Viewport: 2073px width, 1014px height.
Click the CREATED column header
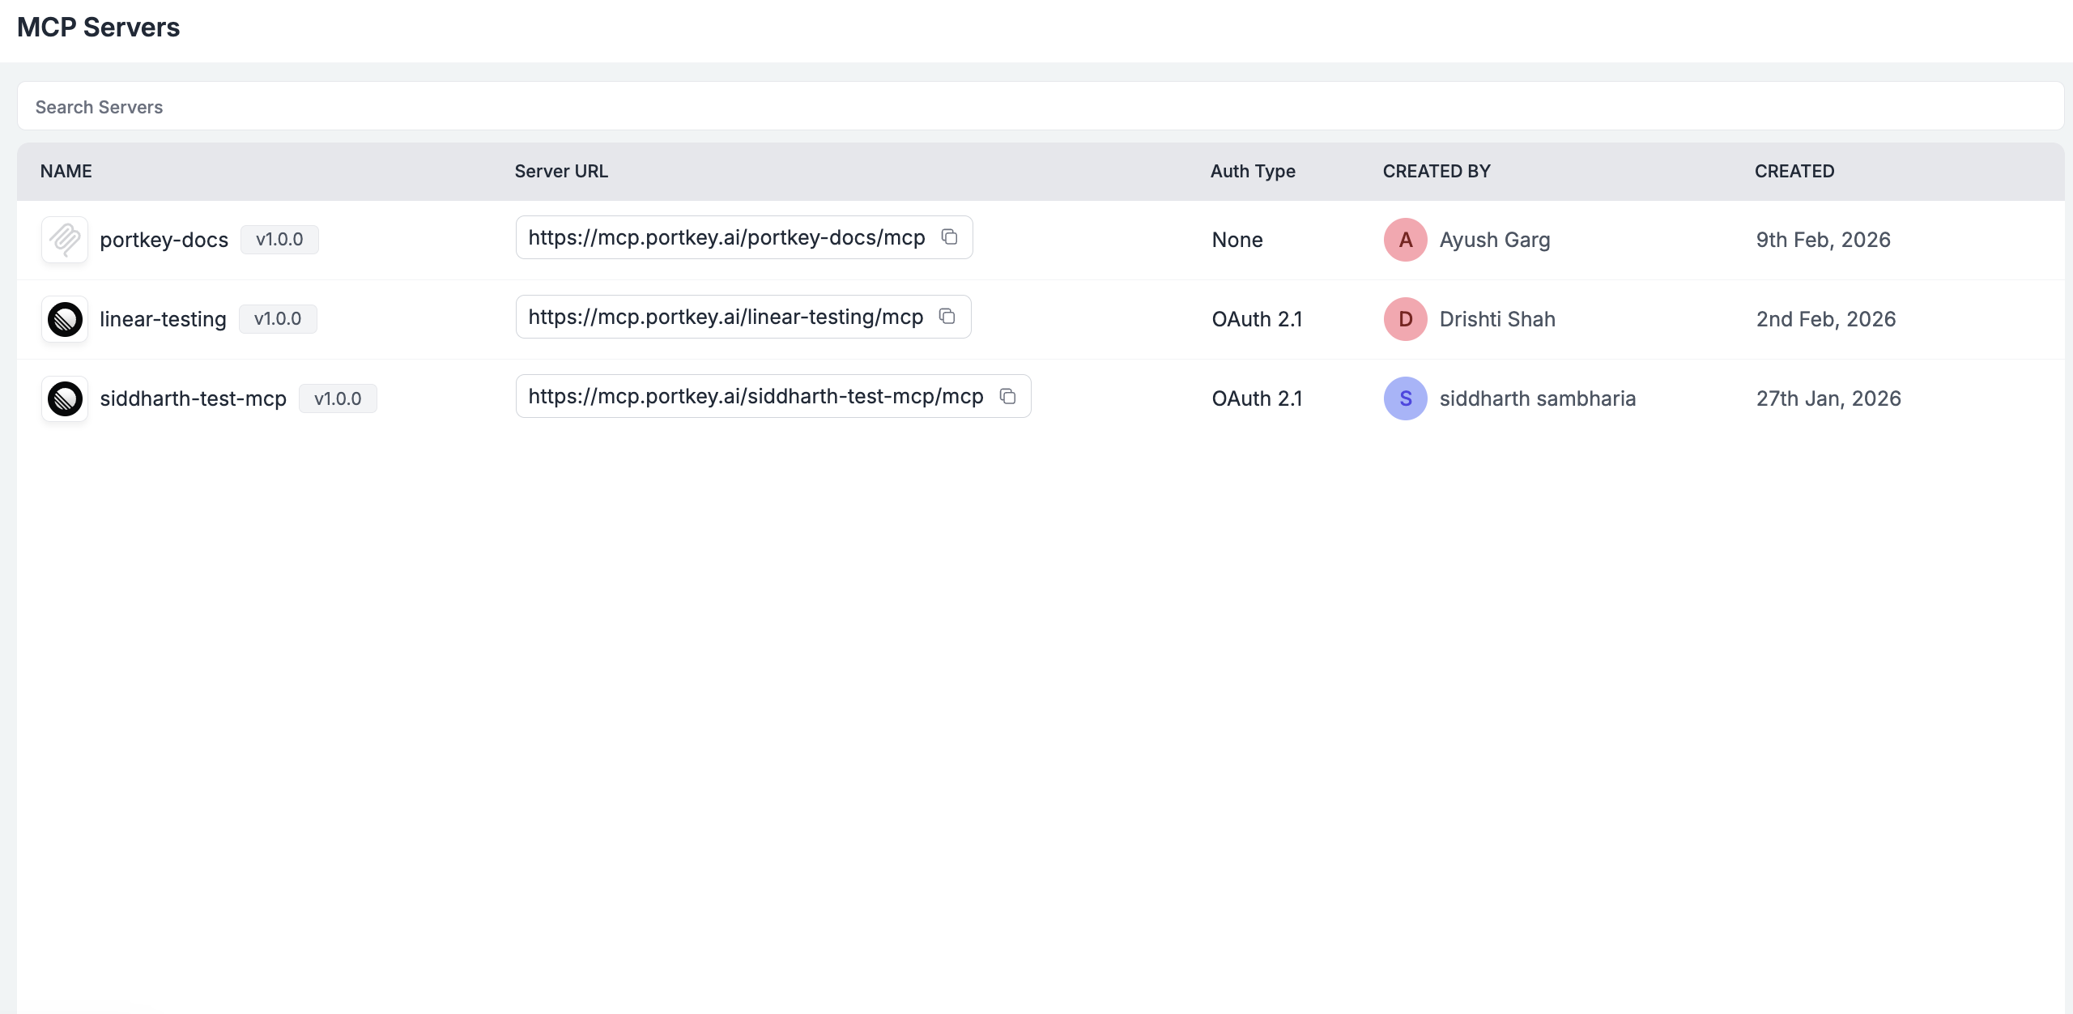tap(1794, 171)
